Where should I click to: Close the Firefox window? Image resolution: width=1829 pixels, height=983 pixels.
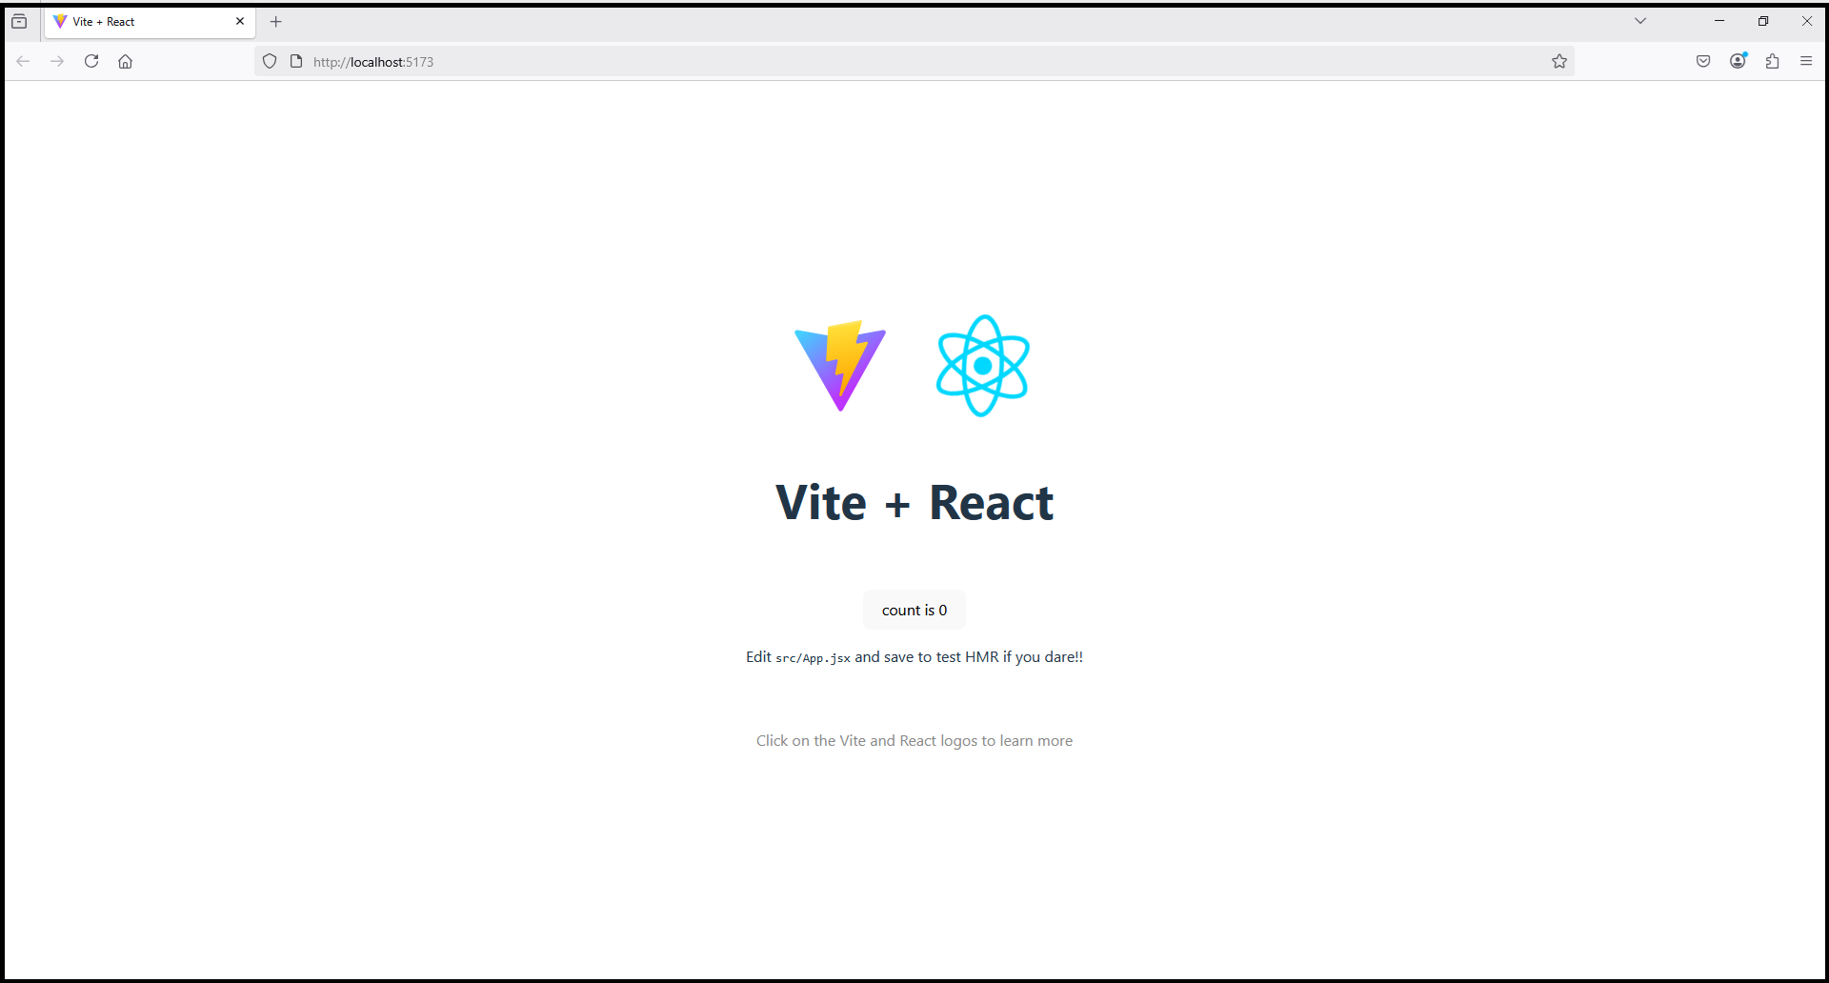point(1807,21)
